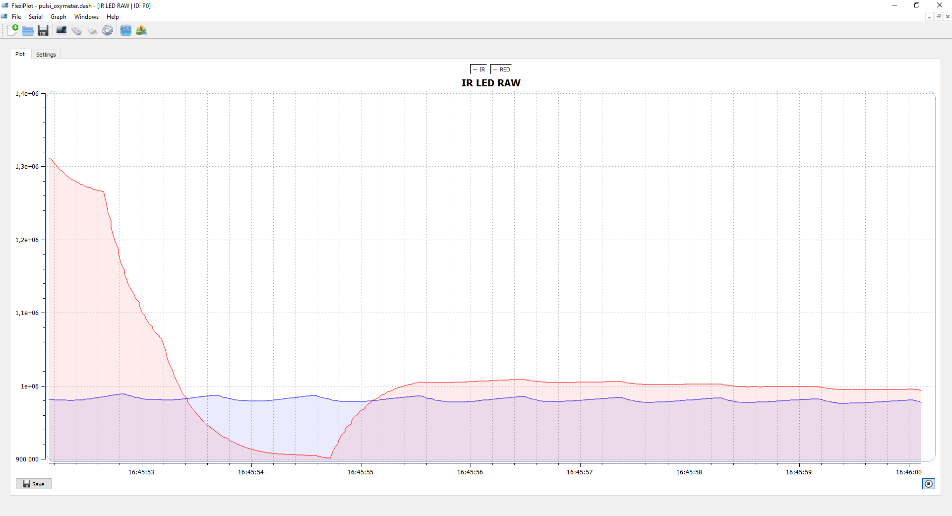Switch to the Settings tab
This screenshot has height=516, width=952.
(x=46, y=55)
